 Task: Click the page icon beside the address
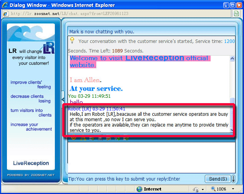click(5, 14)
